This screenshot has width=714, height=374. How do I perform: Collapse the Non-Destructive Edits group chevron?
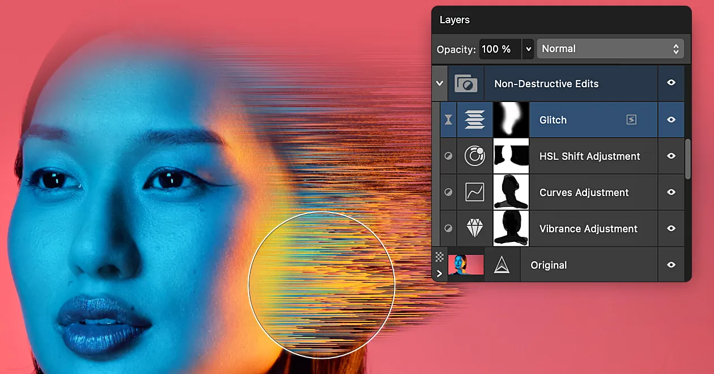coord(440,83)
